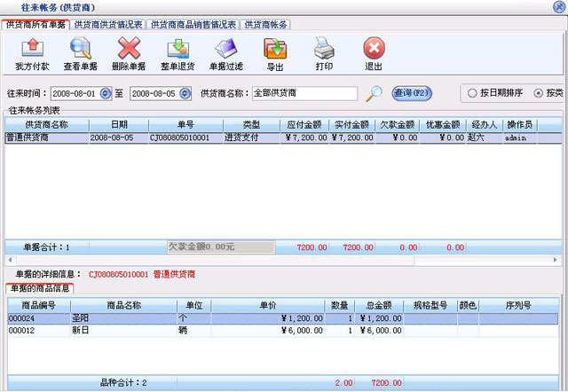Click the 我方付款 payment icon
The image size is (568, 392).
[32, 50]
